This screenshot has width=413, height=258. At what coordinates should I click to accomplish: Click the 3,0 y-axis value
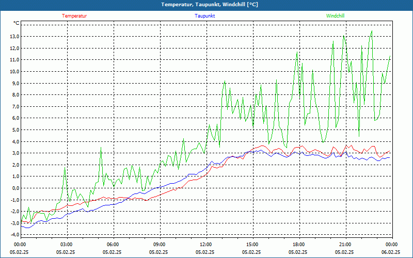(15, 153)
